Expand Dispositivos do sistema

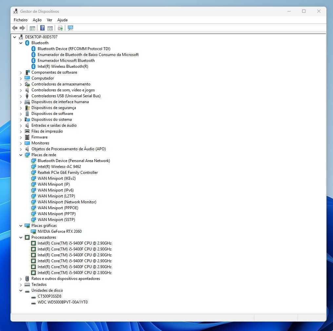[x=21, y=120]
